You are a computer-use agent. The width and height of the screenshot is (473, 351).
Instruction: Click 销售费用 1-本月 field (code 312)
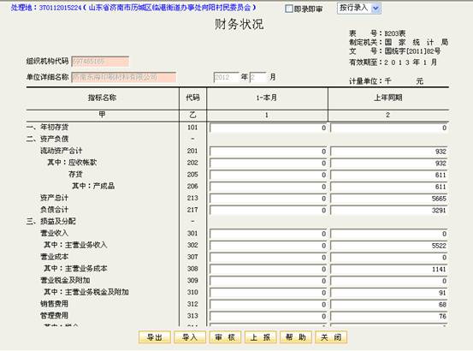click(x=269, y=304)
